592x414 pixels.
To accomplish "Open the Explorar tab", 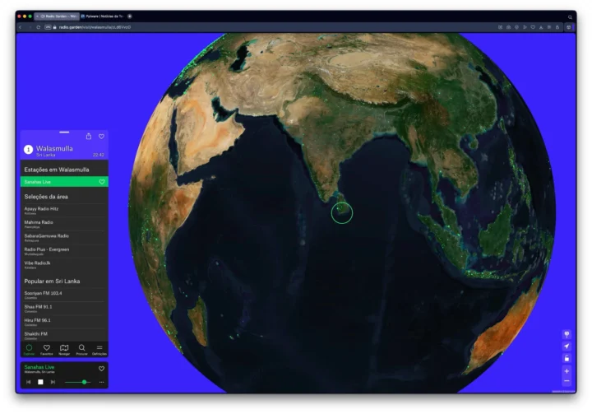I will (29, 349).
